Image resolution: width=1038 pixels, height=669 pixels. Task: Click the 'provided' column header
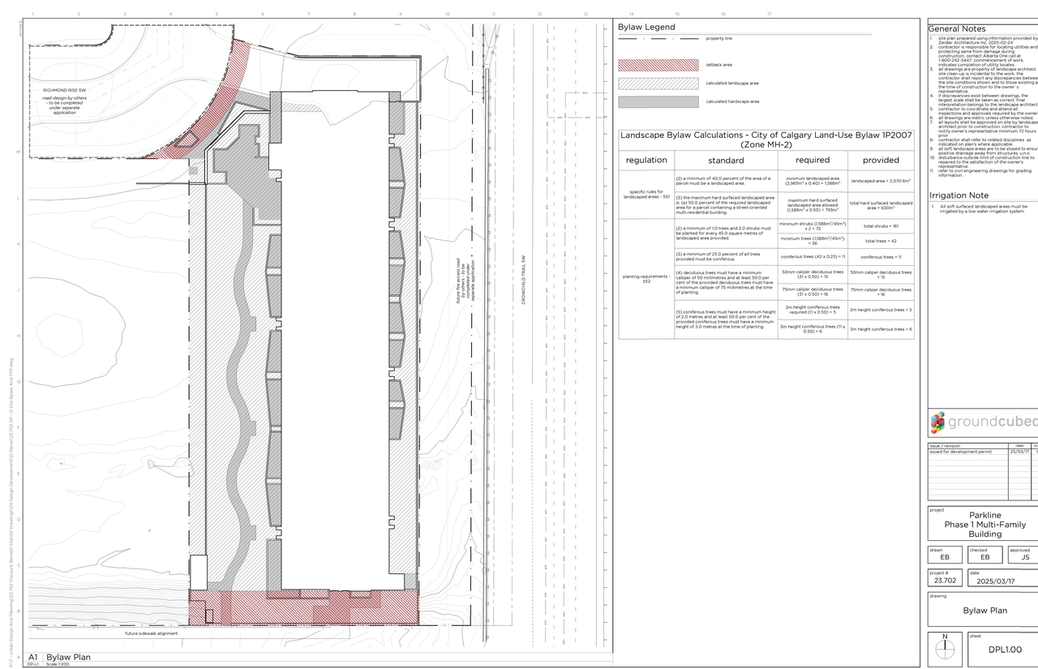point(881,161)
